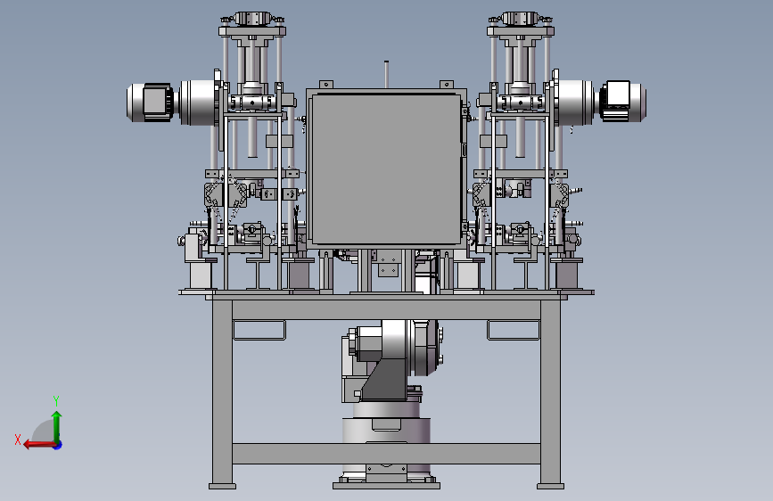Click the green Y label of the triad
The height and width of the screenshot is (501, 773).
pos(56,400)
